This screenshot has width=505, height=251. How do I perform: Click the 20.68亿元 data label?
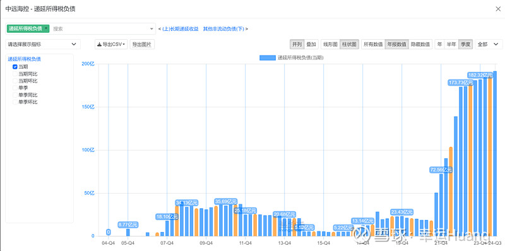point(285,214)
